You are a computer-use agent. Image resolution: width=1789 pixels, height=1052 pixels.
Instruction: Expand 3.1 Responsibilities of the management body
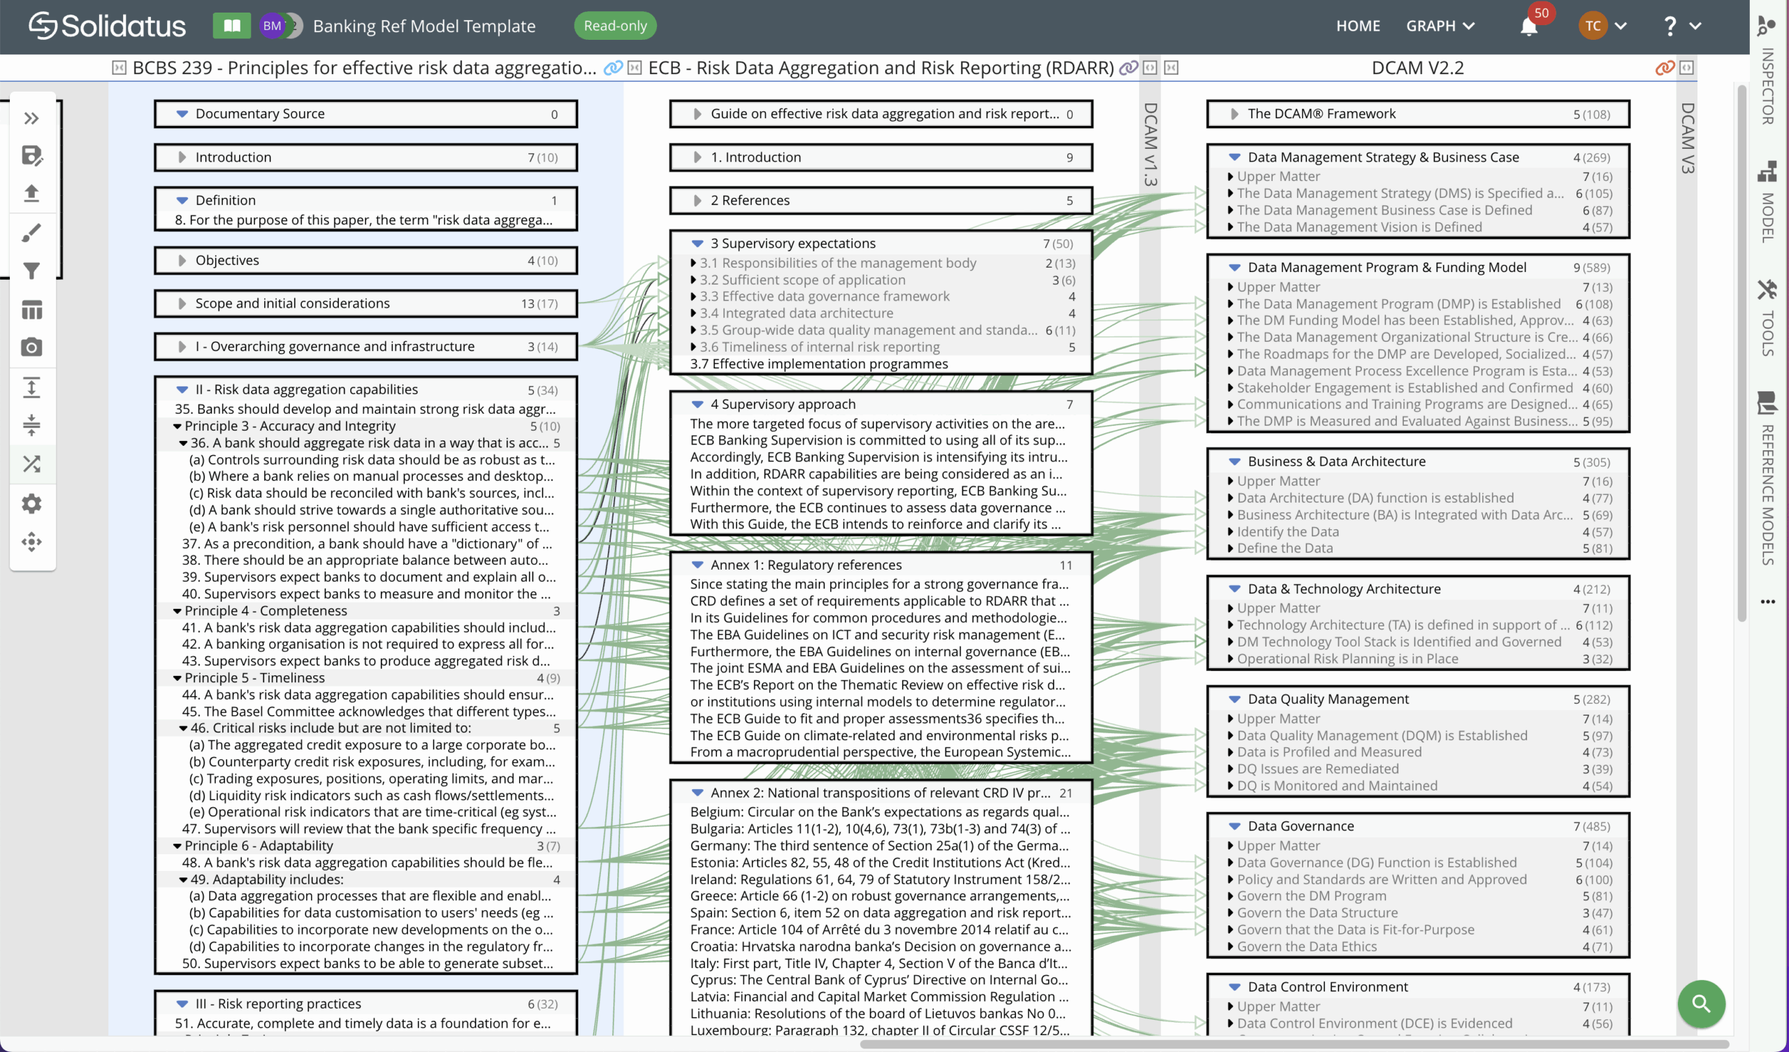(x=693, y=263)
